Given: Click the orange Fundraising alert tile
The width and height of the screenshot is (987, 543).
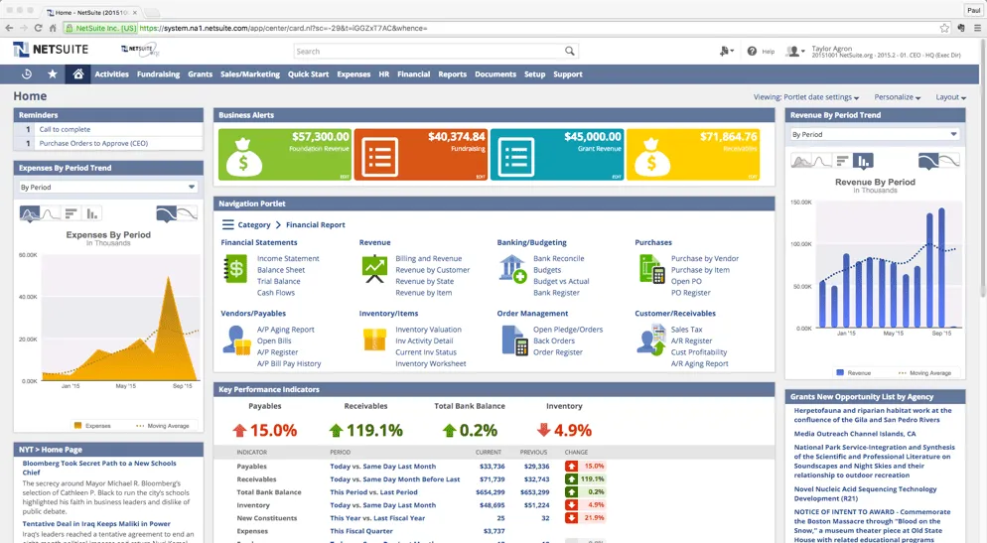Looking at the screenshot, I should click(420, 155).
